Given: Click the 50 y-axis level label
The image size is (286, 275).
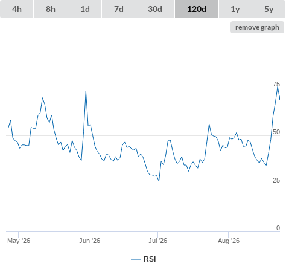Looking at the screenshot, I should click(276, 132).
